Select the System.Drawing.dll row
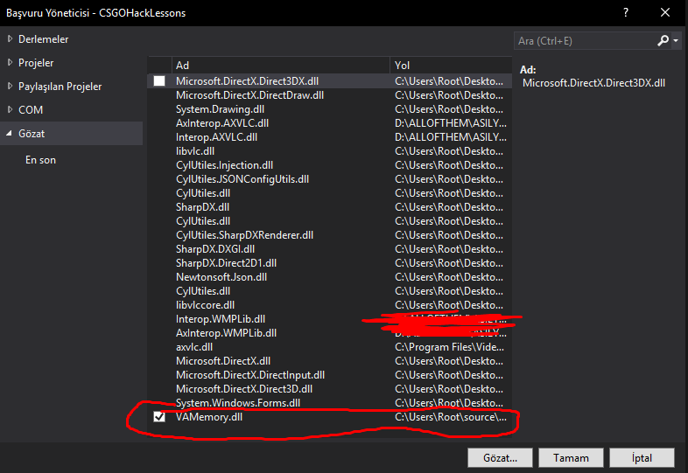The height and width of the screenshot is (473, 688). [329, 109]
